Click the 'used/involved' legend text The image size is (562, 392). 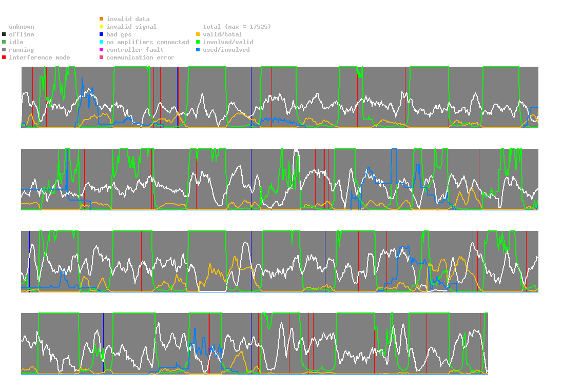click(x=226, y=50)
